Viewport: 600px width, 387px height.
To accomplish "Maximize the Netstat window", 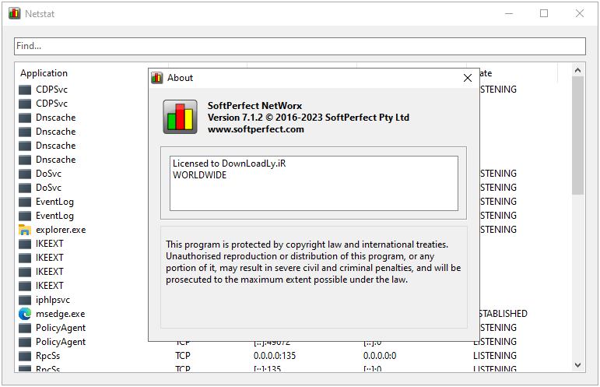I will tap(544, 13).
